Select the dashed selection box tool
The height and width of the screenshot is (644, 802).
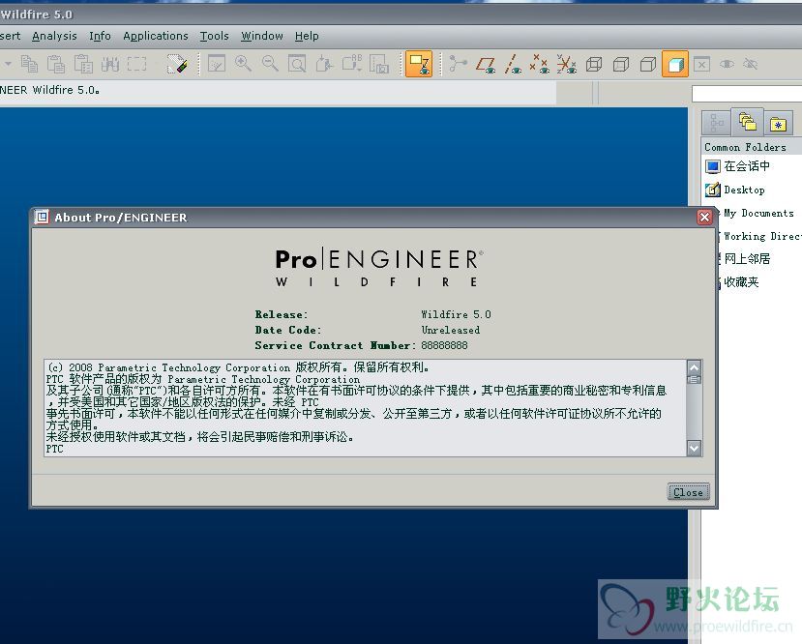136,64
